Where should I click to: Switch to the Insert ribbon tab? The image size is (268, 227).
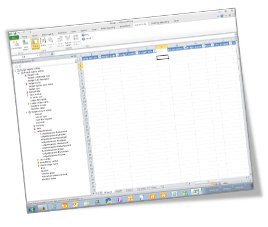point(35,36)
